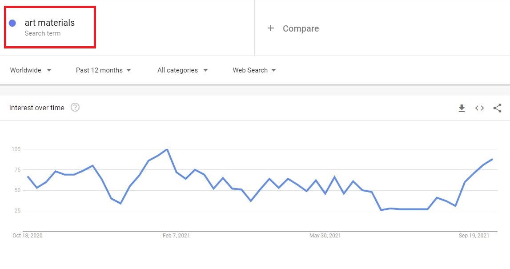
Task: Click the blue search term indicator dot
Action: point(13,23)
